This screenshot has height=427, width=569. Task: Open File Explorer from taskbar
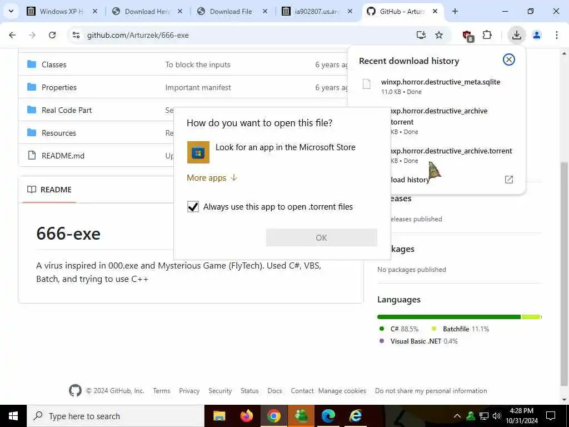click(219, 416)
